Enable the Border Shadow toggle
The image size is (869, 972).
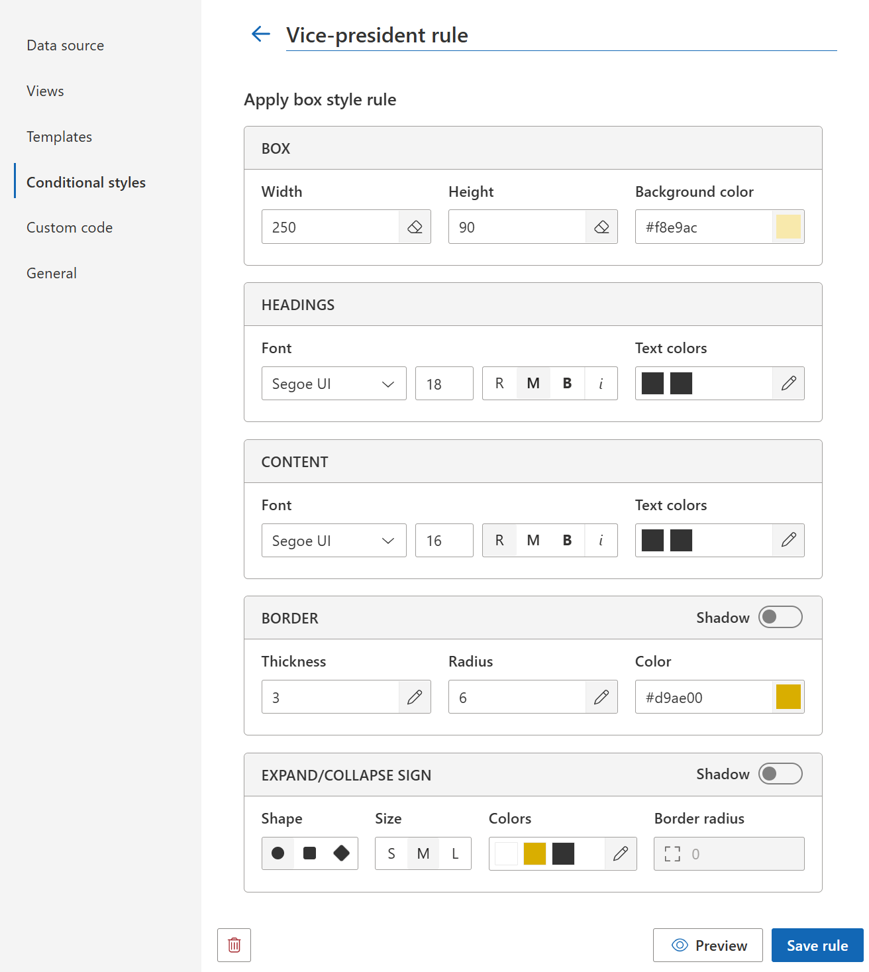tap(780, 617)
